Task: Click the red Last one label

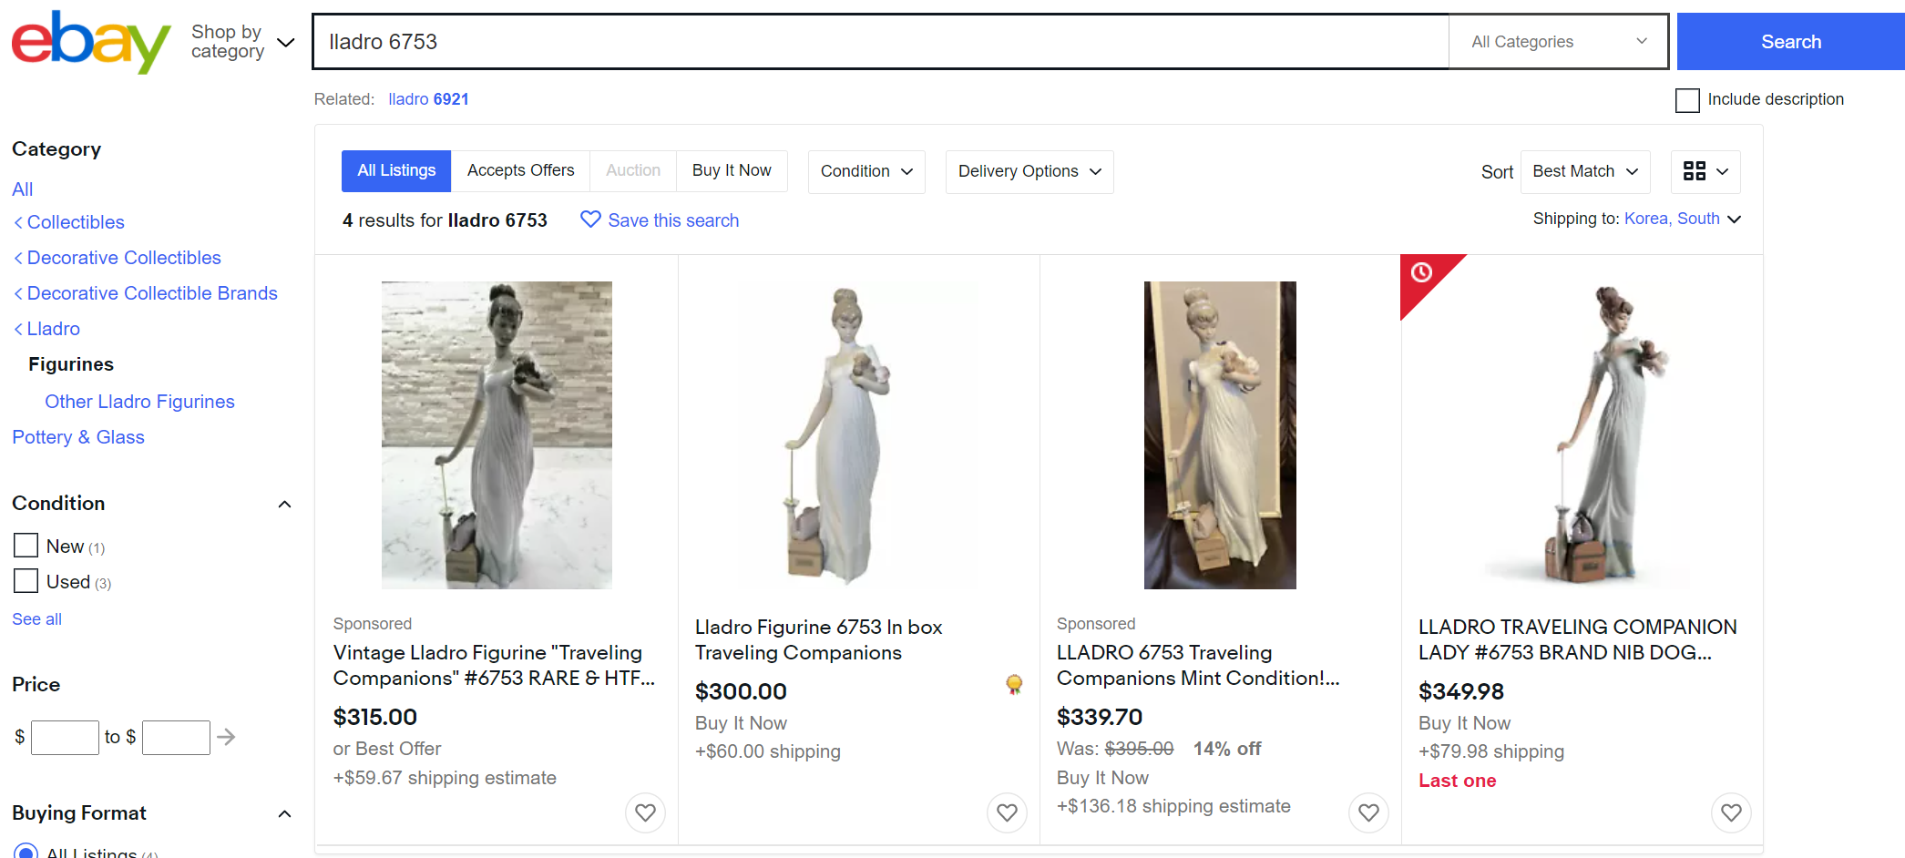Action: pyautogui.click(x=1458, y=781)
